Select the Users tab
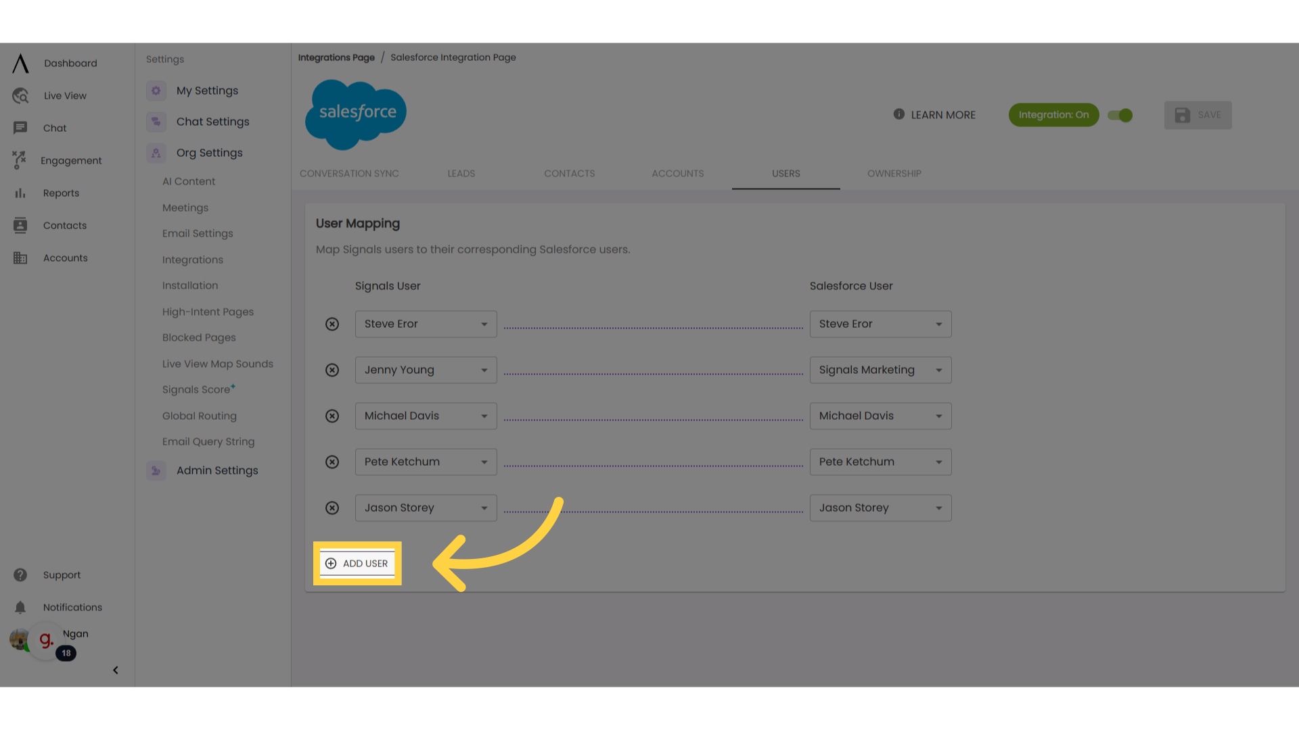Screen dimensions: 1299x730 point(786,174)
